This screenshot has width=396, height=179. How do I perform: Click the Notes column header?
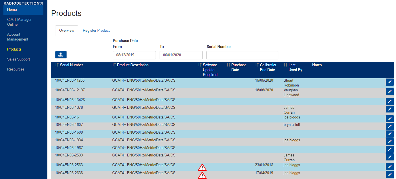pyautogui.click(x=317, y=65)
